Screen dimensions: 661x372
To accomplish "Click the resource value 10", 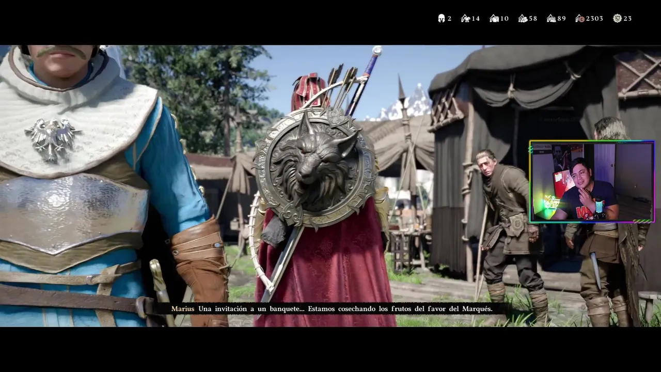I will 505,19.
